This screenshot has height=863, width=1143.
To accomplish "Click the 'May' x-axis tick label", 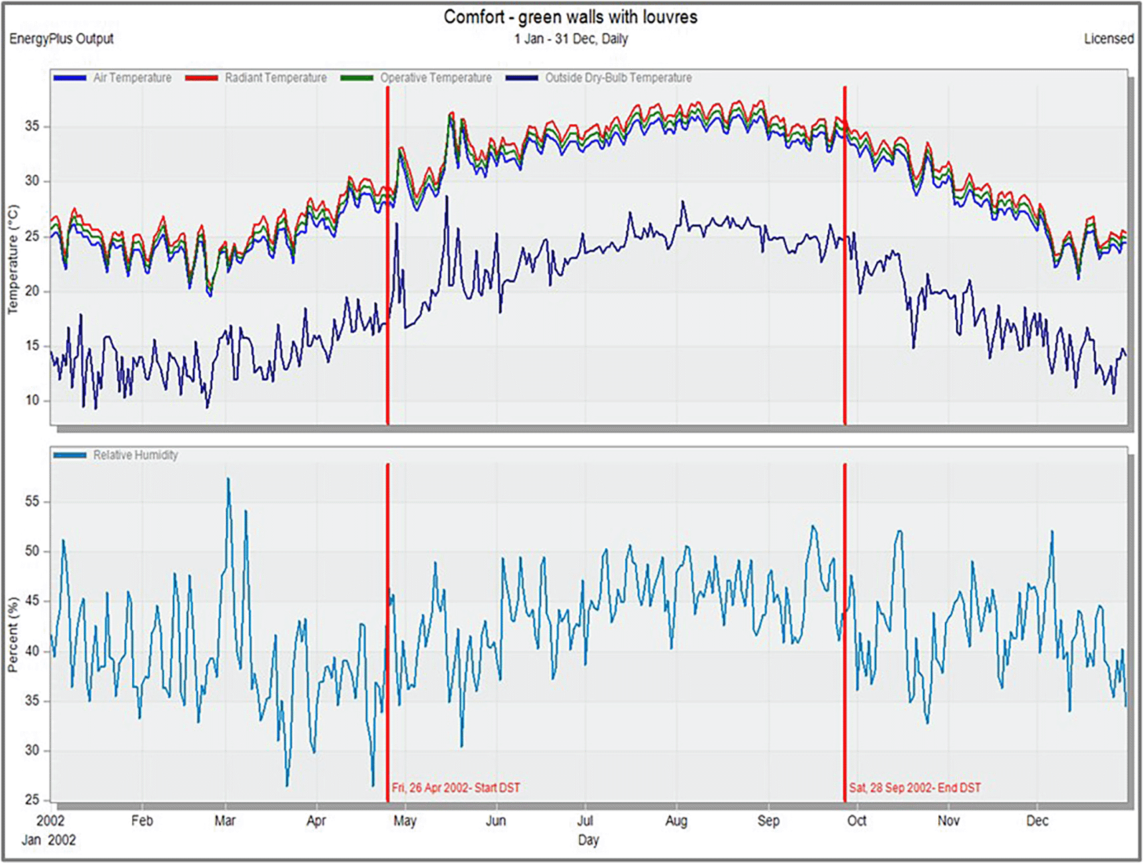I will tap(404, 820).
